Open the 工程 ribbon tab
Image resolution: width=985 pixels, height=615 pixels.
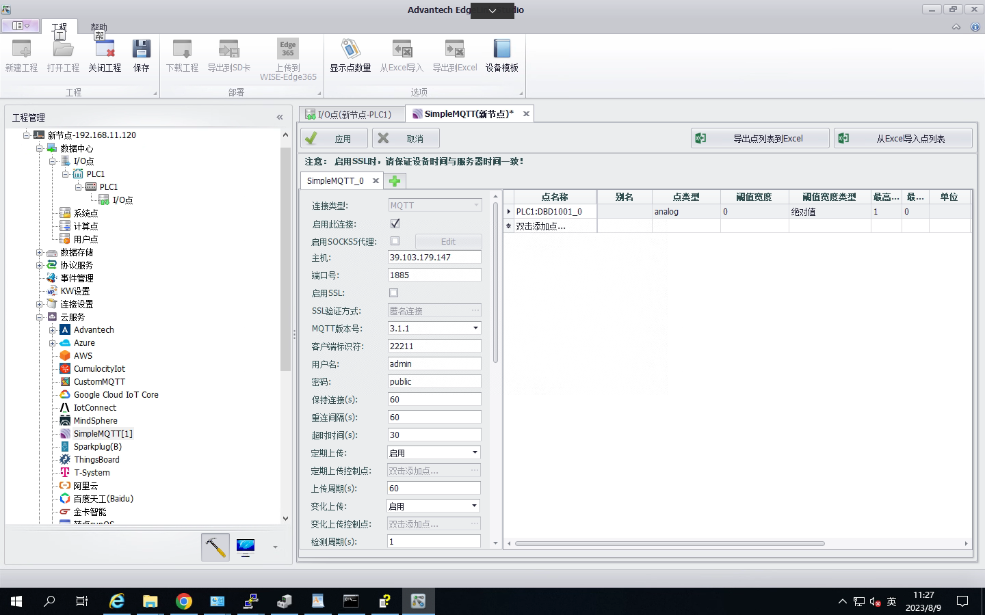pos(60,27)
